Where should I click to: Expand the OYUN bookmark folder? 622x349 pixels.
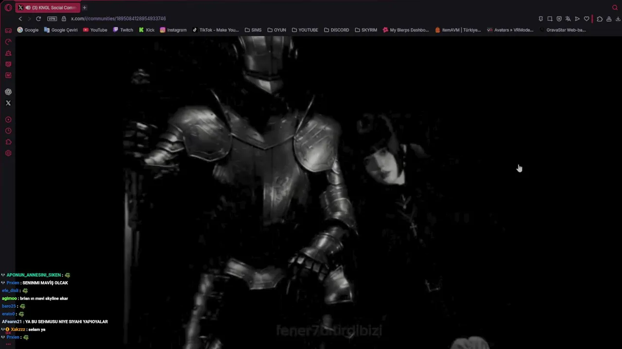277,30
